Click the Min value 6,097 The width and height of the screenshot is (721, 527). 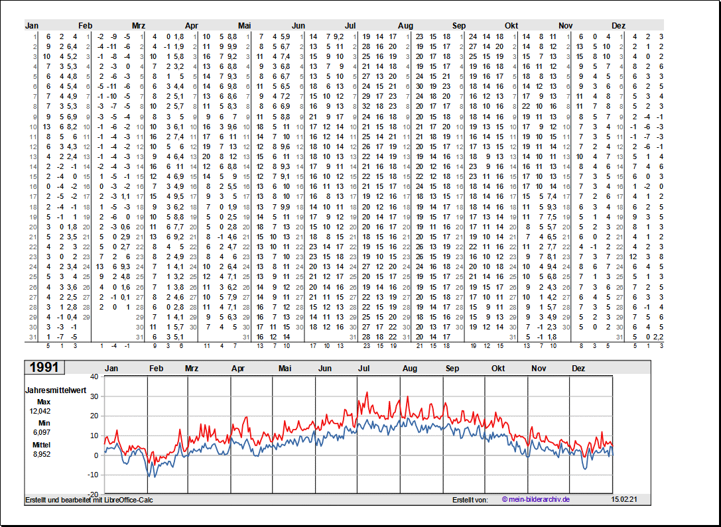click(41, 432)
